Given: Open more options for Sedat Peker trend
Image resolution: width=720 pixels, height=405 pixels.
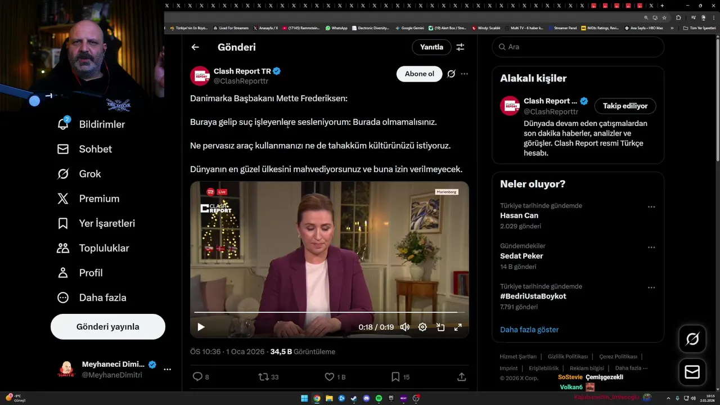Looking at the screenshot, I should point(651,247).
